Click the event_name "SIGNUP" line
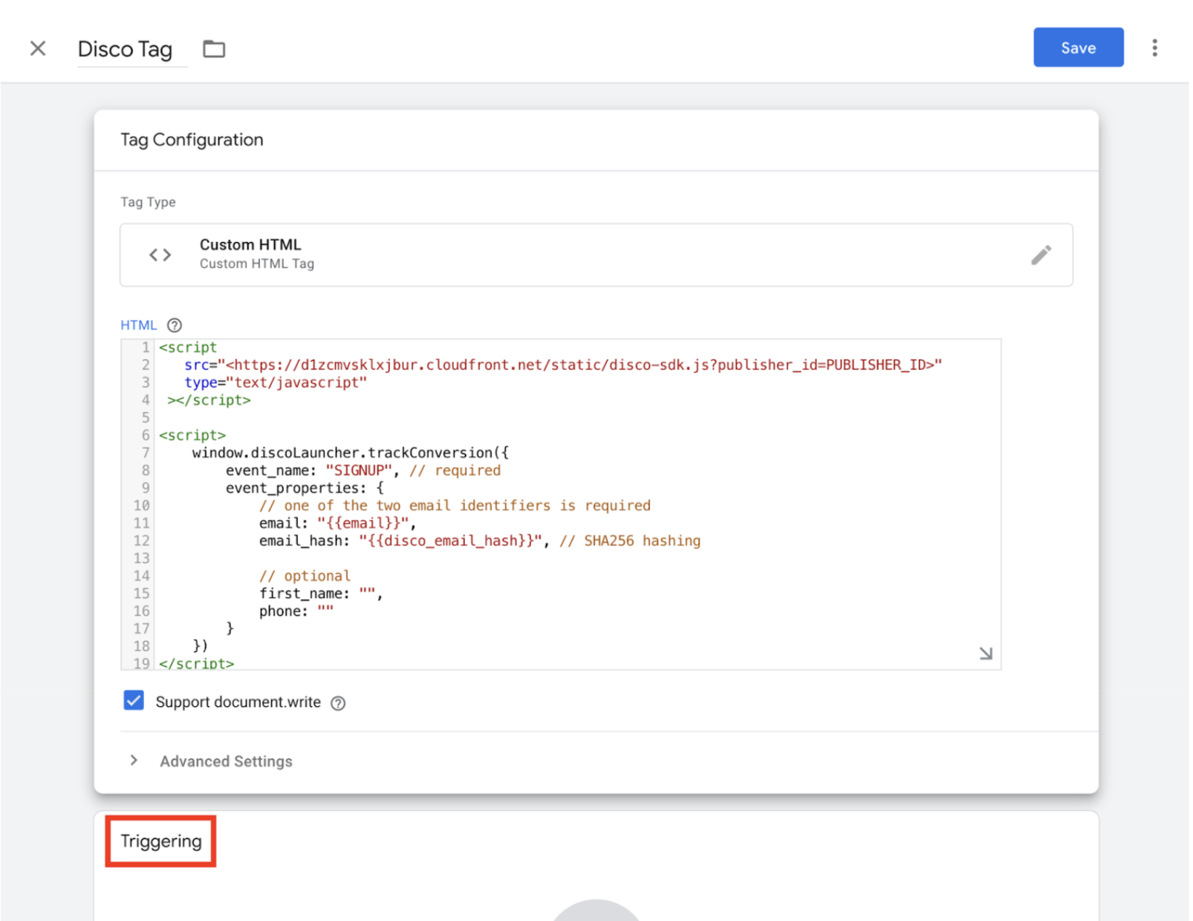 [363, 471]
